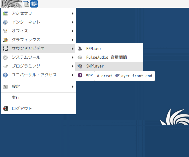189x157 pixels.
Task: Launch SMPlayer from the submenu
Action: click(109, 66)
